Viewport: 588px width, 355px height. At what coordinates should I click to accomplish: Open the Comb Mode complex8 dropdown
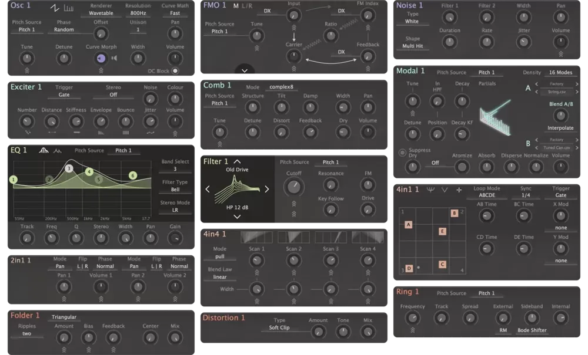pyautogui.click(x=281, y=87)
